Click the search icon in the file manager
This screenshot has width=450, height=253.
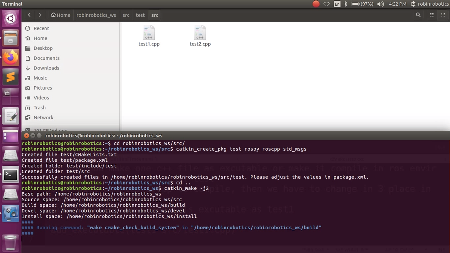pos(418,15)
